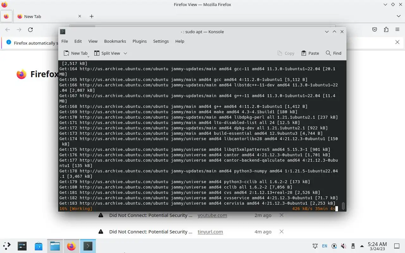Open updates indicator in system tray
The image size is (405, 253).
coord(334,246)
